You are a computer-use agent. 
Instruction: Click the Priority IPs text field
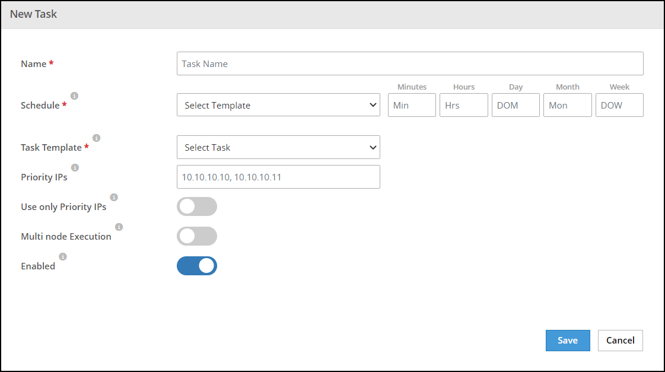pos(278,177)
